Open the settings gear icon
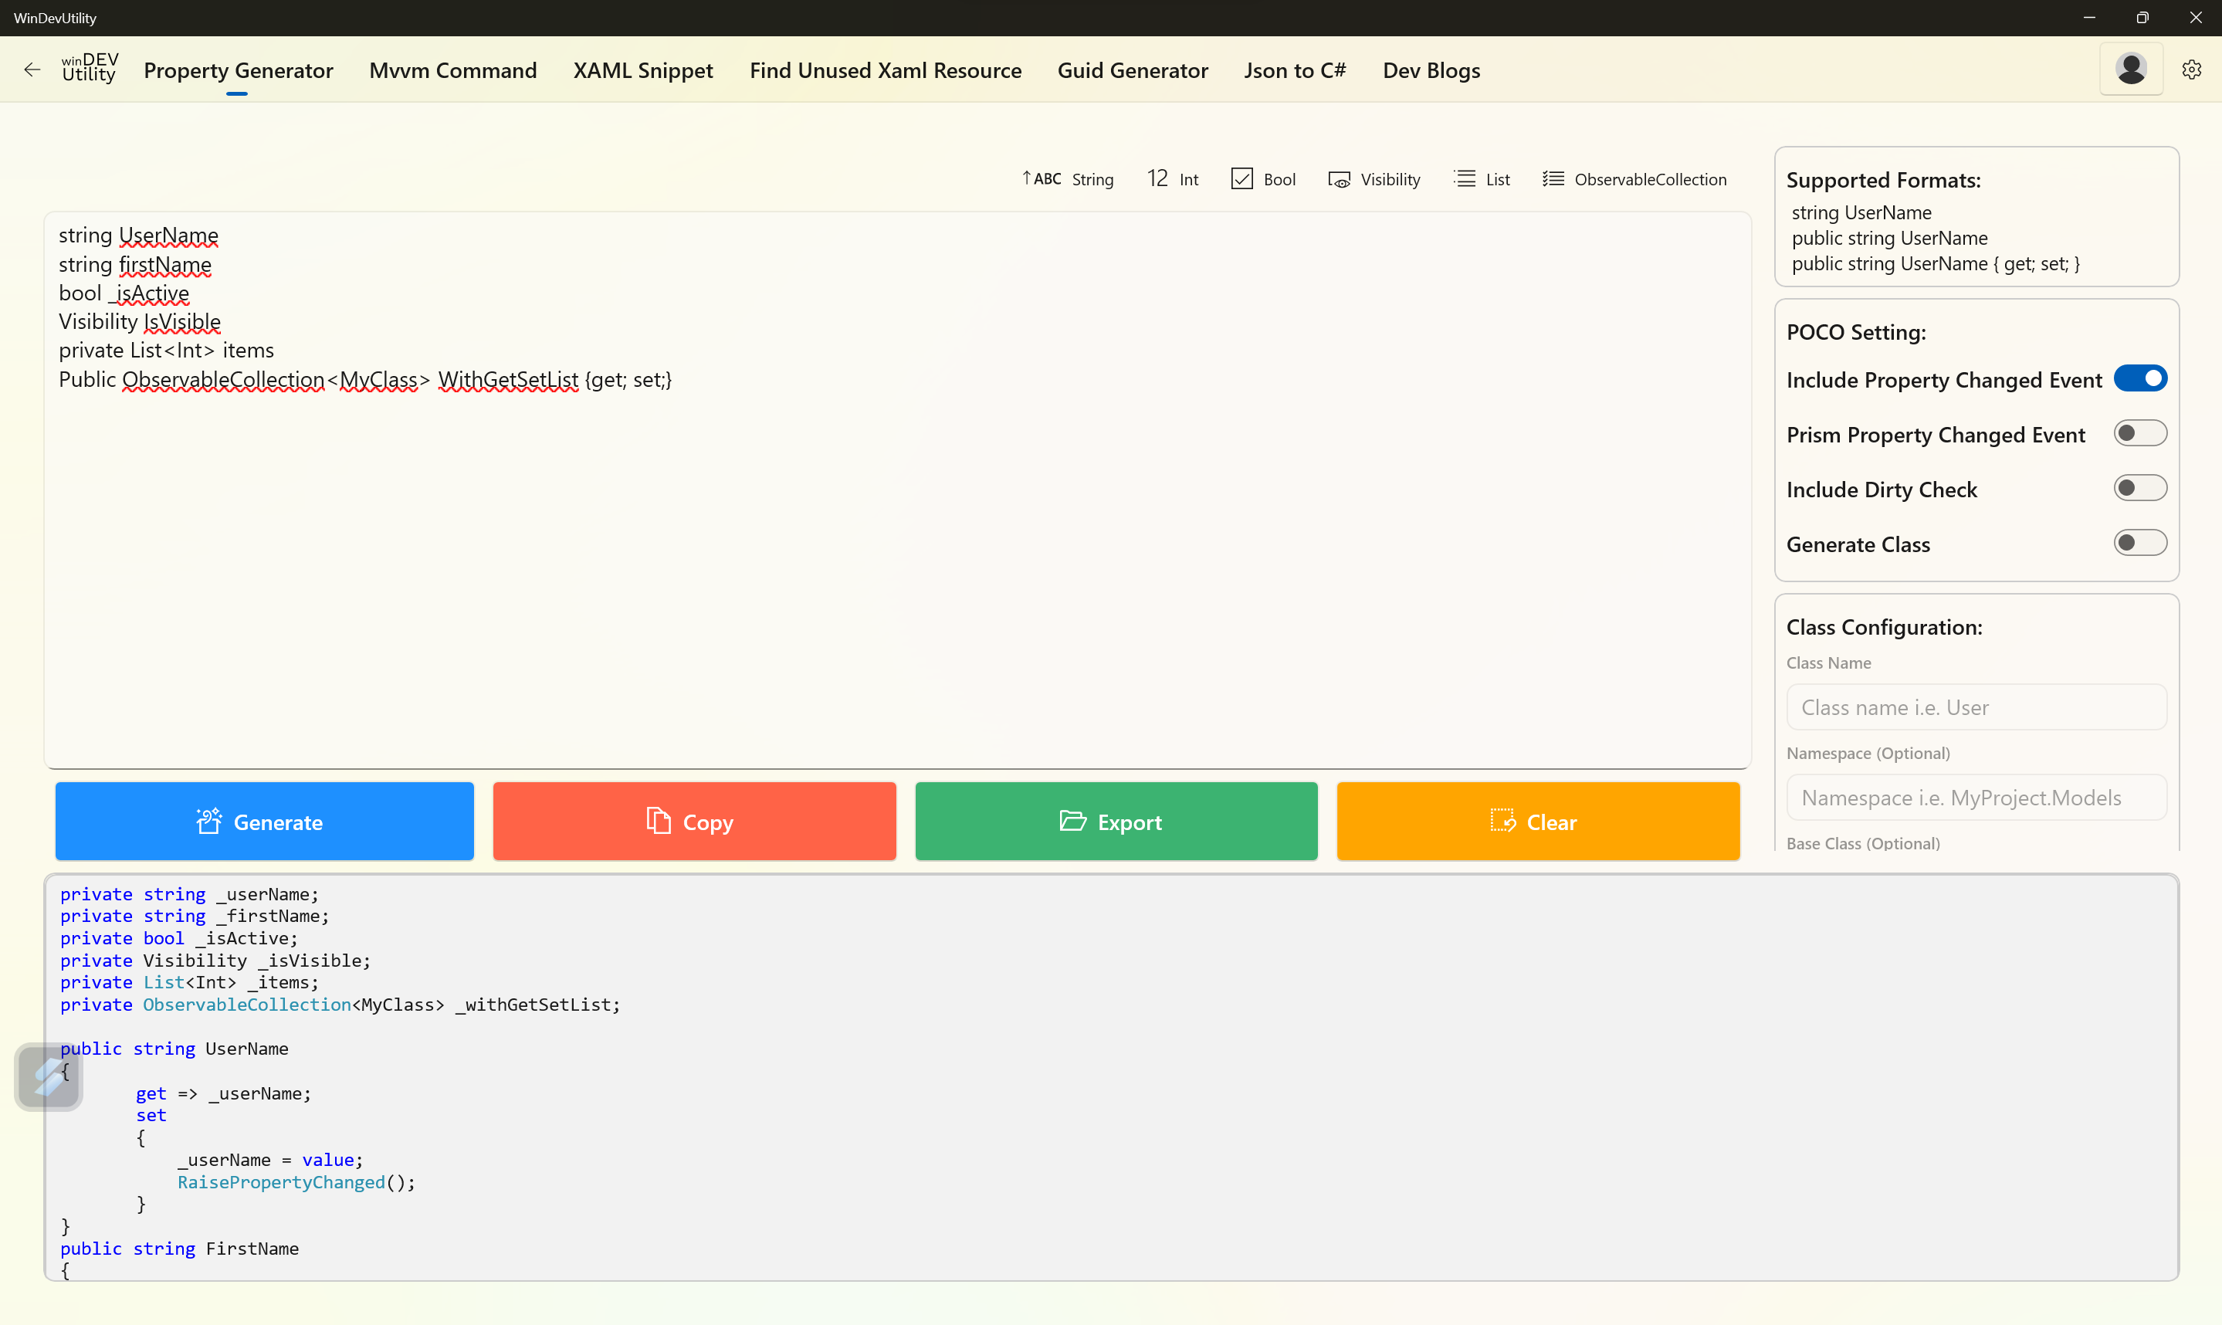Image resolution: width=2222 pixels, height=1325 pixels. point(2191,69)
